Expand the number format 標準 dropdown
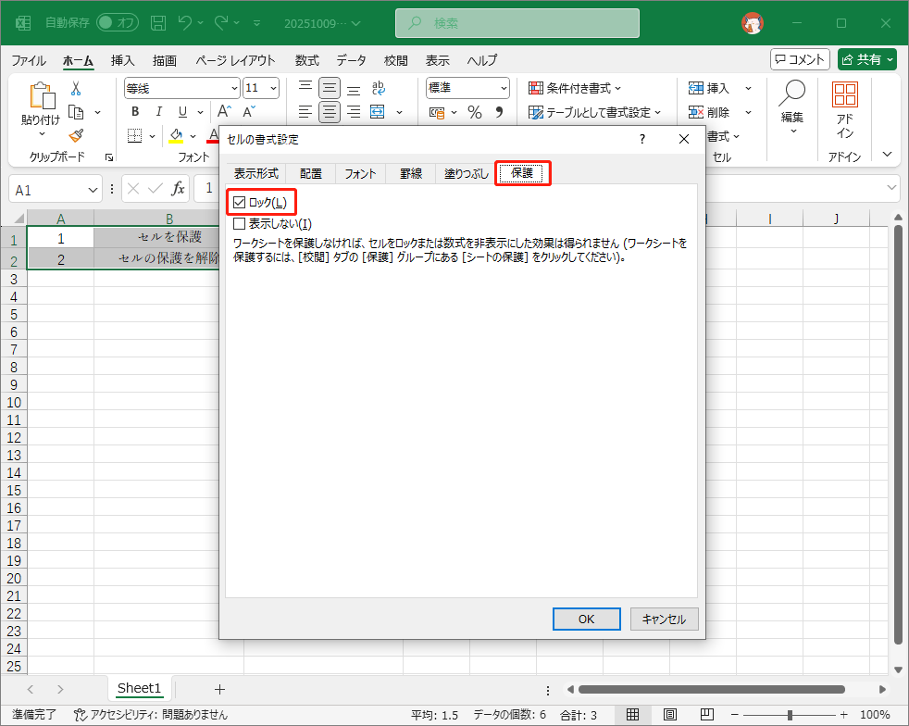Viewport: 909px width, 726px height. click(504, 88)
